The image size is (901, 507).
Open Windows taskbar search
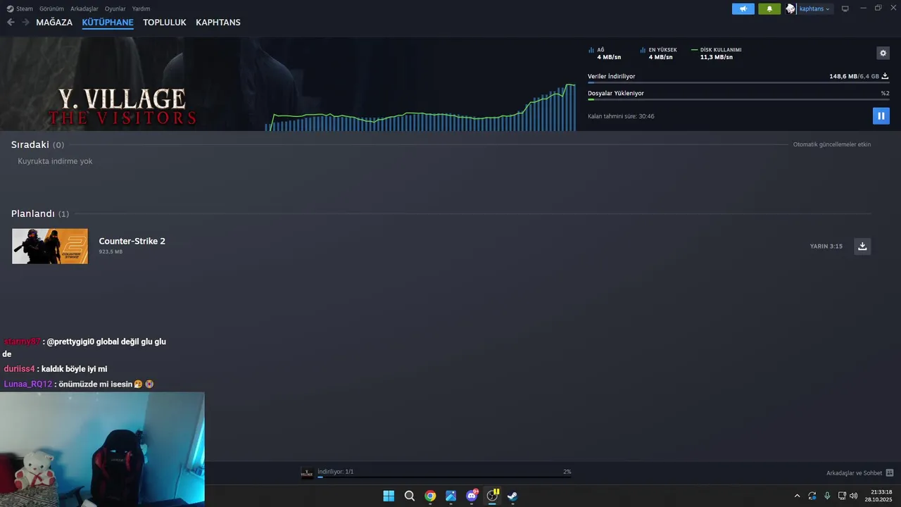click(x=409, y=496)
